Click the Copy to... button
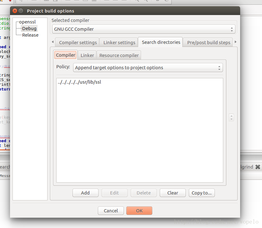Viewport: 262px width, 228px height. tap(202, 193)
